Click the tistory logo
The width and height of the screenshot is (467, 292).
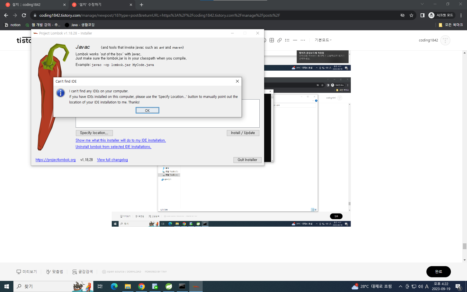(x=24, y=40)
